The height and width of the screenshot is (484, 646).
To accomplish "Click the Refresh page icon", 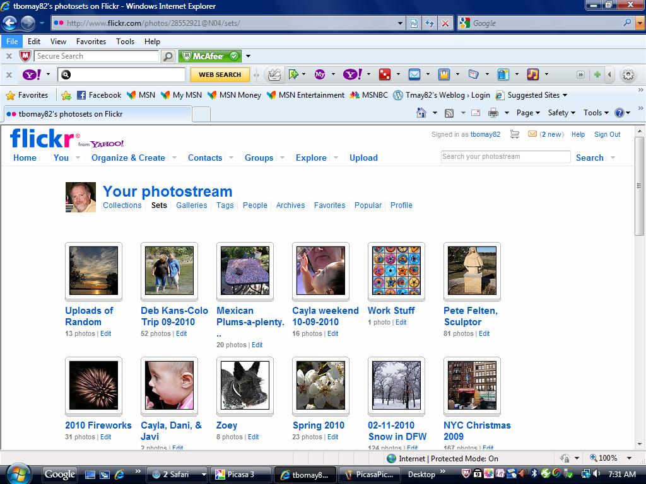I will click(x=430, y=23).
